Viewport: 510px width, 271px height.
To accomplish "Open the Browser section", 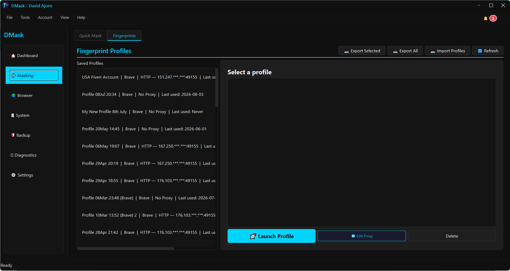I will tap(34, 96).
